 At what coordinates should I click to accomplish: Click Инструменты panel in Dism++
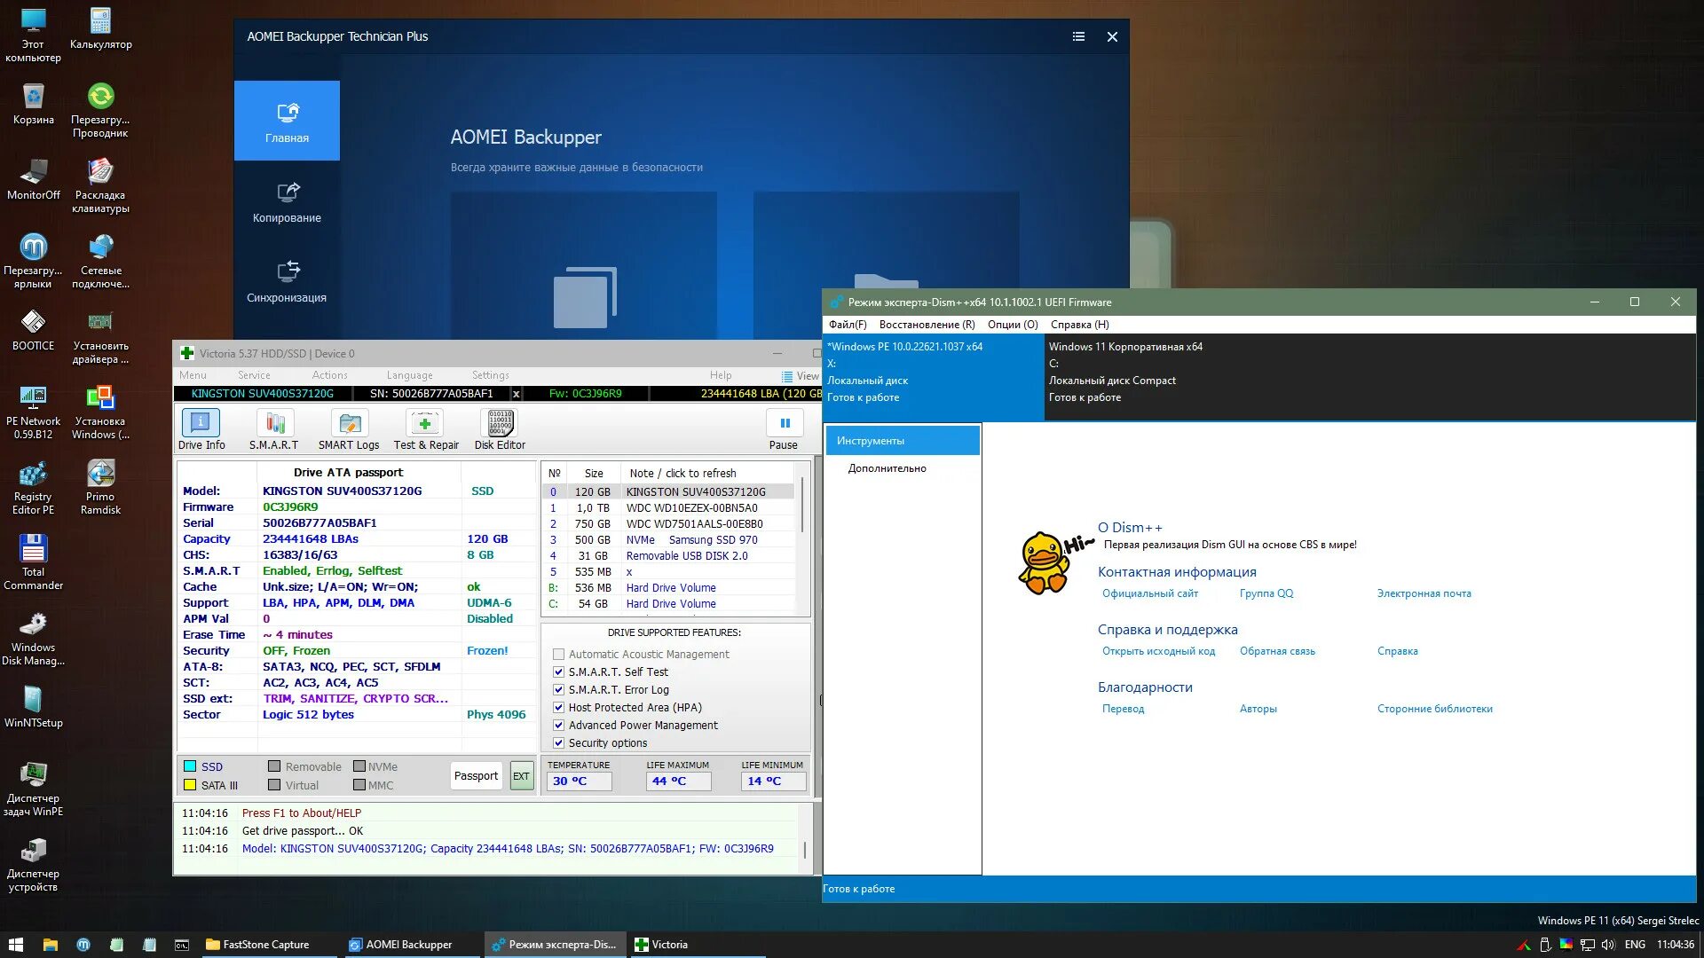coord(901,440)
